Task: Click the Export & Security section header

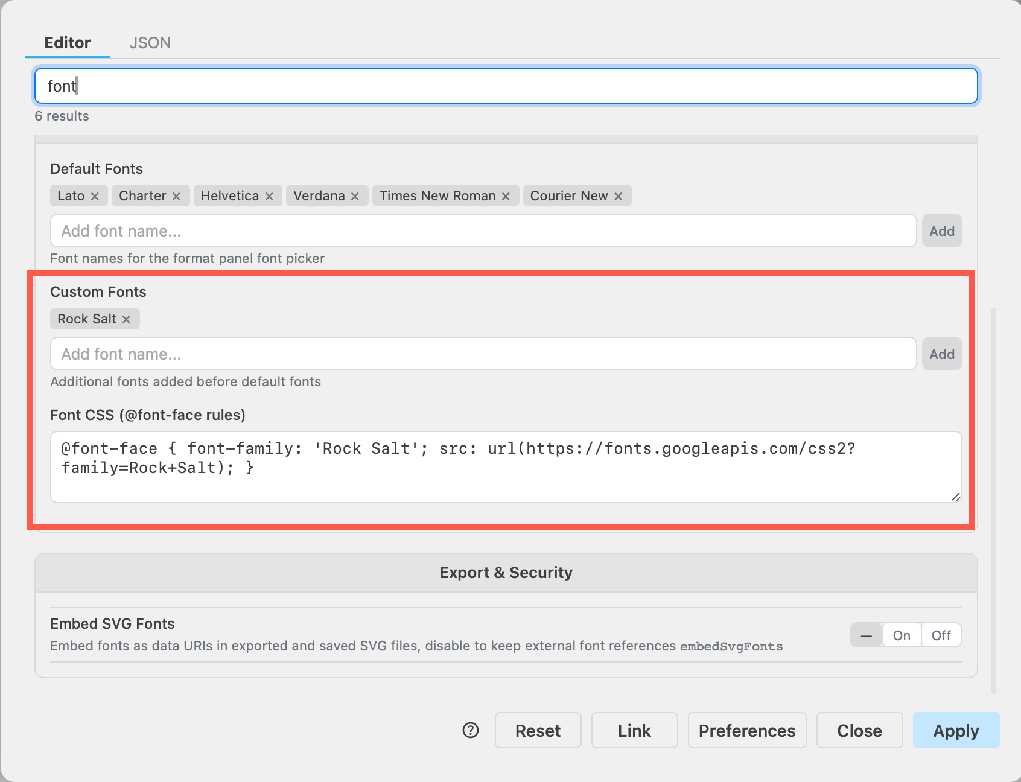Action: [506, 573]
